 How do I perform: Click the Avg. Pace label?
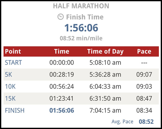coord(122,122)
